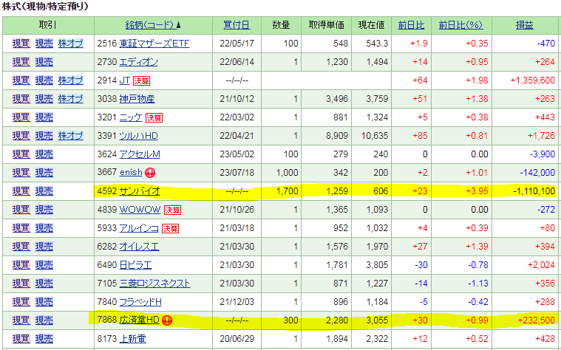The height and width of the screenshot is (350, 561).
Task: Open the JT stock link
Action: pyautogui.click(x=124, y=80)
